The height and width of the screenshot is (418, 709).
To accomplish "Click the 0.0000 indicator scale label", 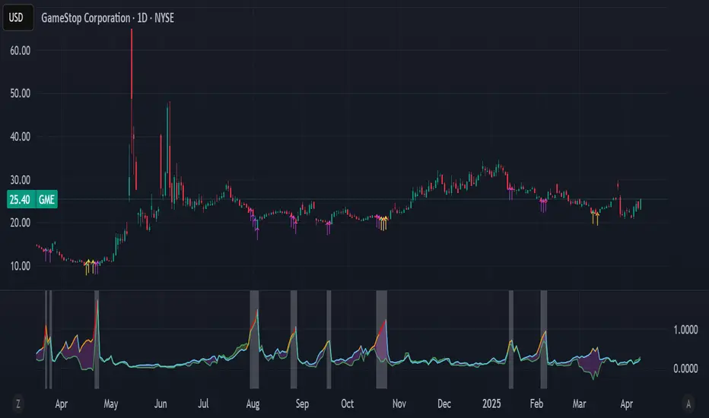I will pos(685,369).
